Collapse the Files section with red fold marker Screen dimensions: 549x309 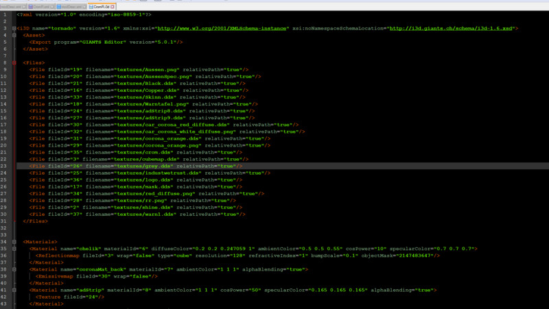tap(14, 63)
